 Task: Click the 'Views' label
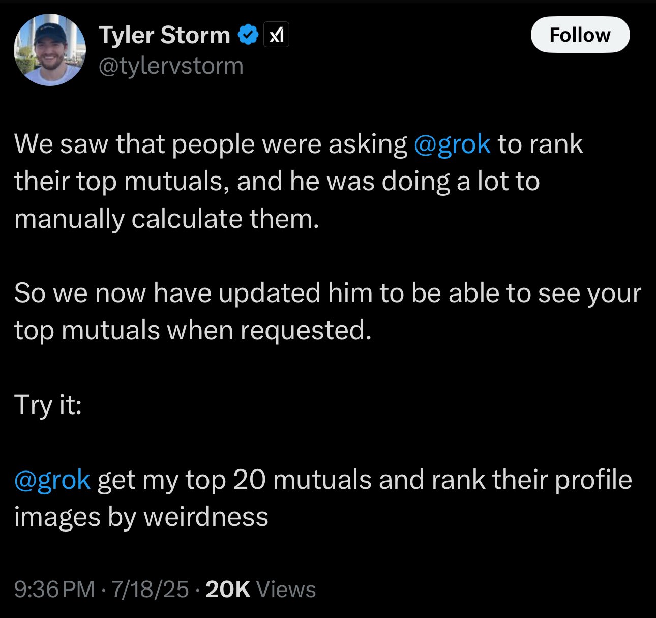(286, 590)
